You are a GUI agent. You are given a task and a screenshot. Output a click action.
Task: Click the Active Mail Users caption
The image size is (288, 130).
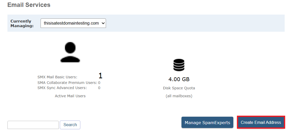click(70, 96)
